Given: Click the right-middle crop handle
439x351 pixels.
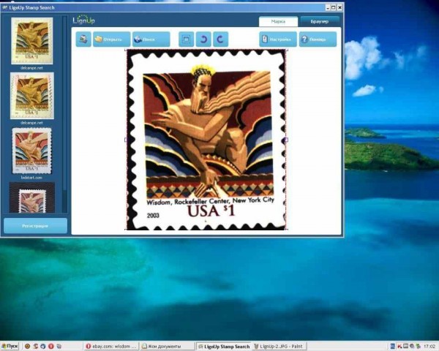Looking at the screenshot, I should [286, 140].
